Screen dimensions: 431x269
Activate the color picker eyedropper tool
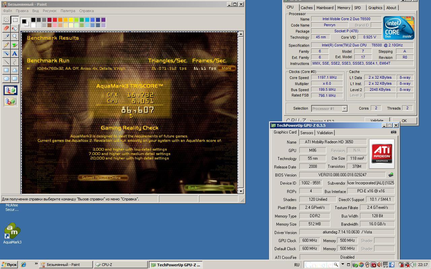coord(6,37)
